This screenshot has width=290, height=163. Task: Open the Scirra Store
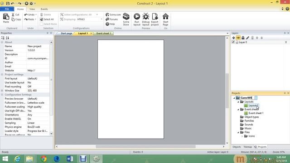tap(126, 19)
